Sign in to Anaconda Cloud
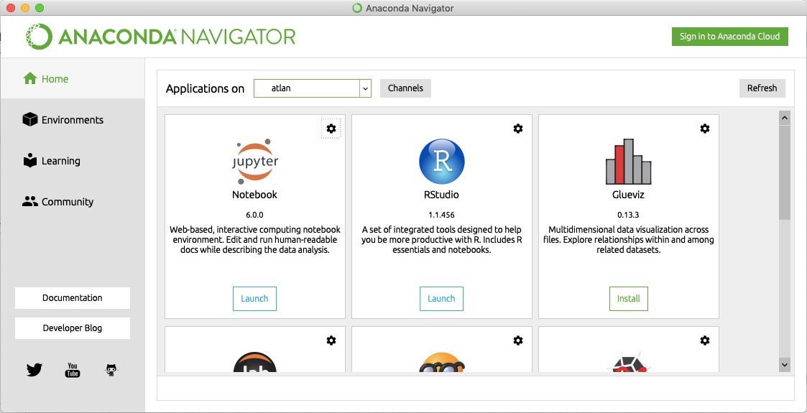The height and width of the screenshot is (413, 807). (x=730, y=37)
